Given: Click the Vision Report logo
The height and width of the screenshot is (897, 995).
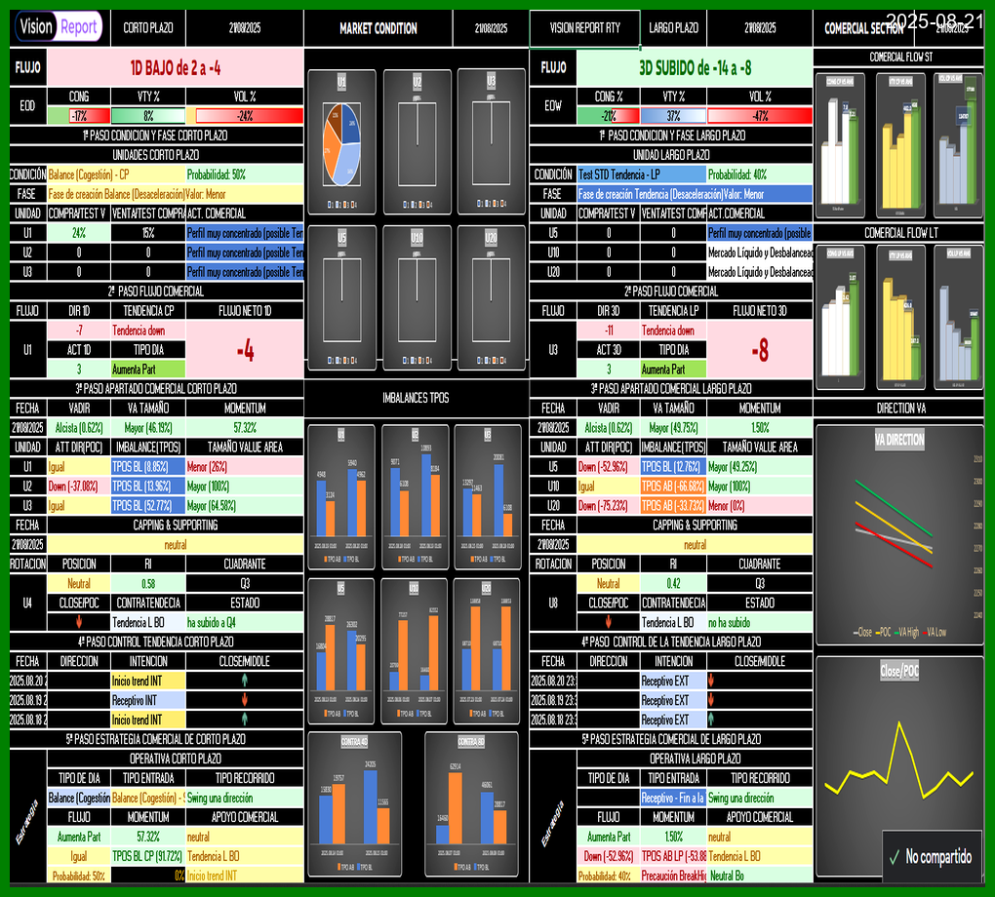Looking at the screenshot, I should click(59, 27).
